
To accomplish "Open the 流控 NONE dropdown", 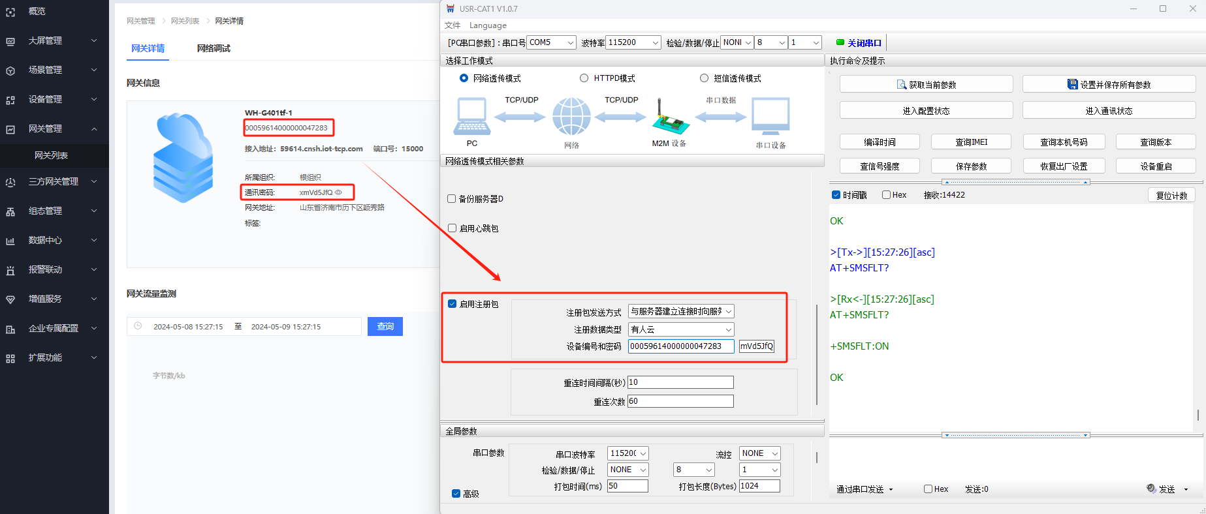I will [x=759, y=453].
